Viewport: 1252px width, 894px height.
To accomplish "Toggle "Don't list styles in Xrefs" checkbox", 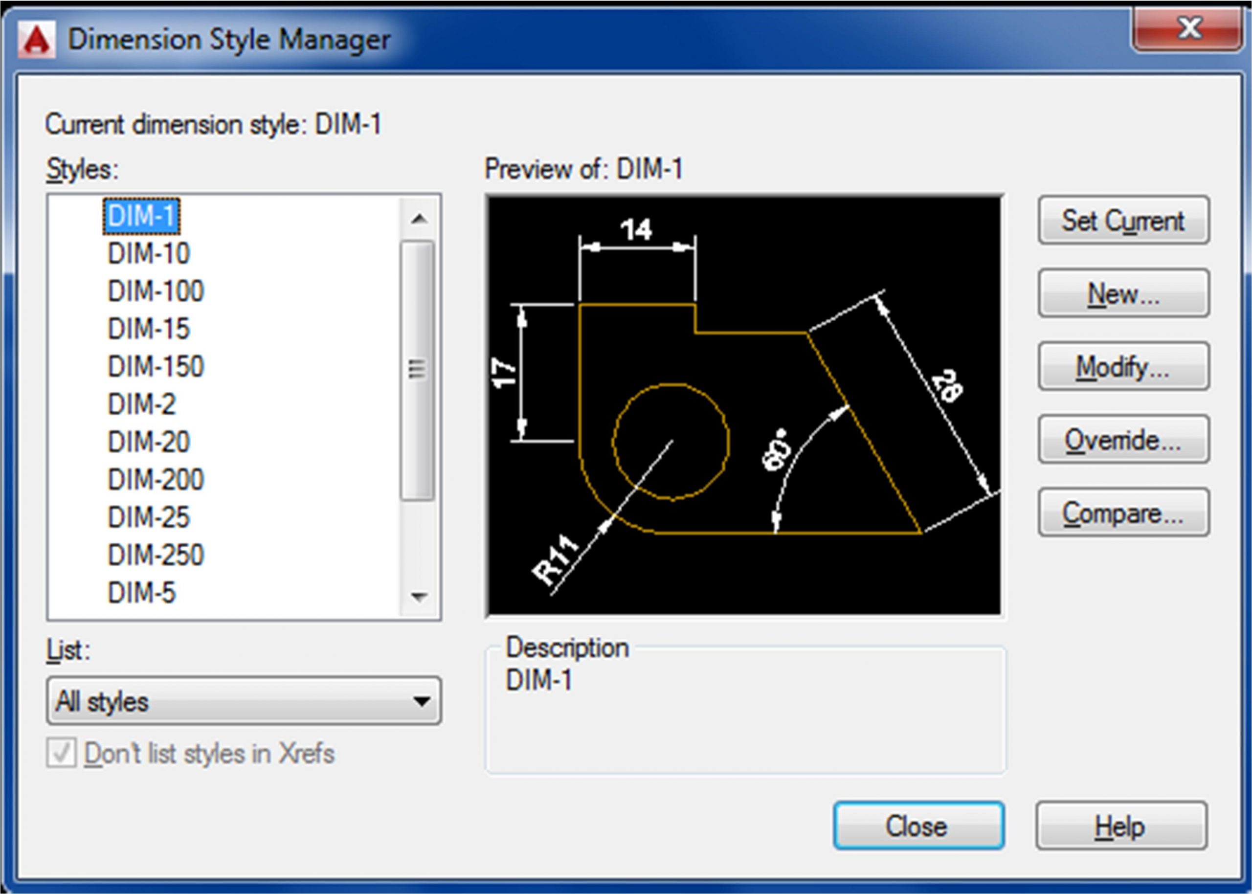I will click(x=61, y=753).
